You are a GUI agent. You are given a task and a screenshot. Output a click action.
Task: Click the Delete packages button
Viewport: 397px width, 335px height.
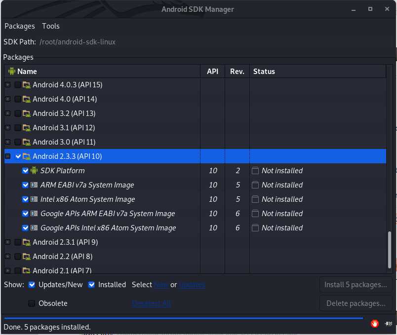(x=356, y=303)
